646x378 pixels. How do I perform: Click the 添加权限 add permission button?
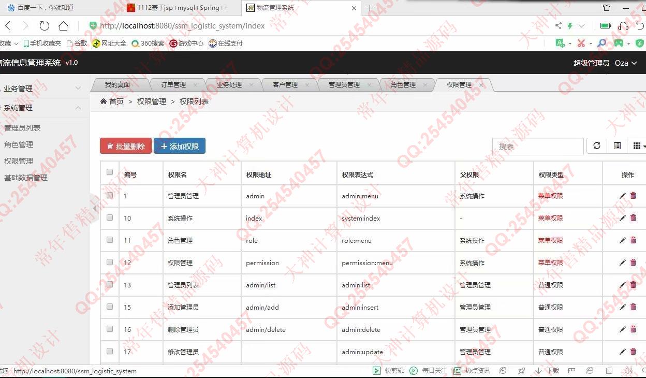point(180,146)
